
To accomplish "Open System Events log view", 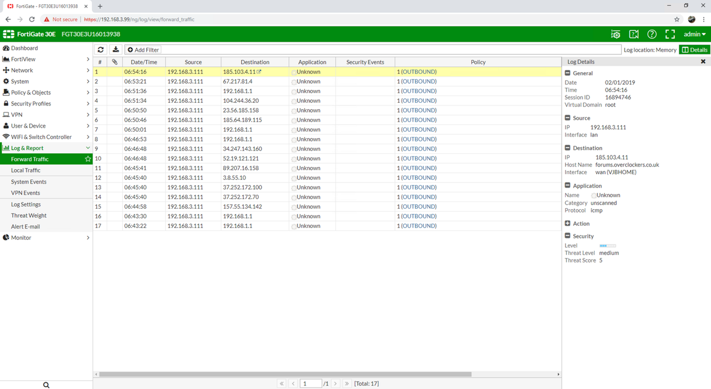I will (x=46, y=182).
